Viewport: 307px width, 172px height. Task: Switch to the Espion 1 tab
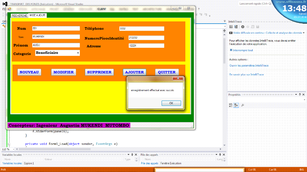pos(29,163)
